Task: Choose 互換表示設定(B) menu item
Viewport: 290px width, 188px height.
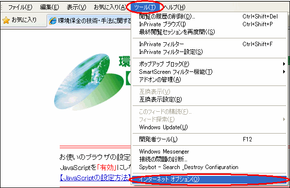Action: [209, 100]
